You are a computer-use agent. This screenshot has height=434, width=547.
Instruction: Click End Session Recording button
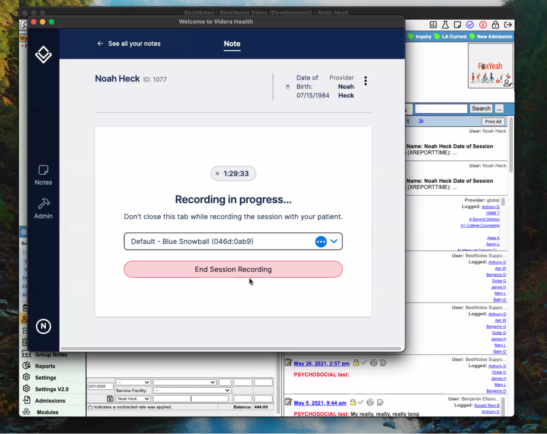(233, 270)
